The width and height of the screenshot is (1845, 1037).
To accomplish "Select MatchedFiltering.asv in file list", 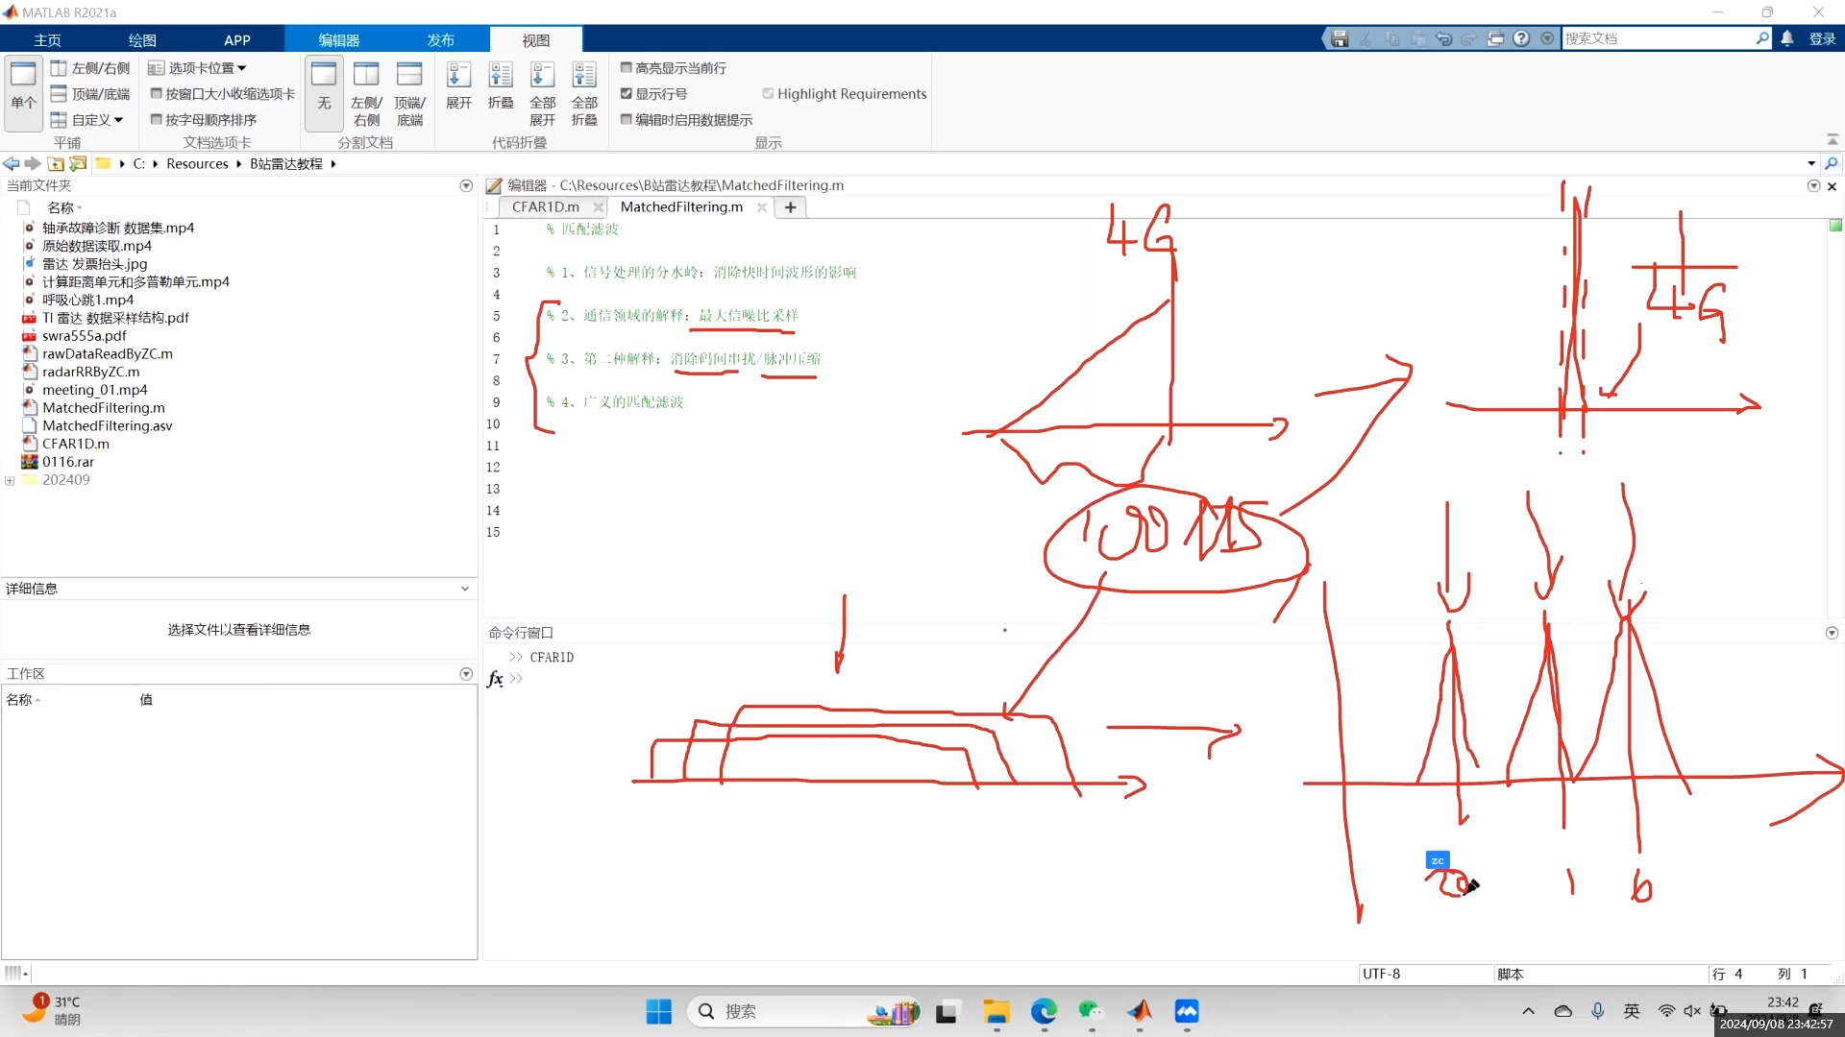I will tap(108, 425).
